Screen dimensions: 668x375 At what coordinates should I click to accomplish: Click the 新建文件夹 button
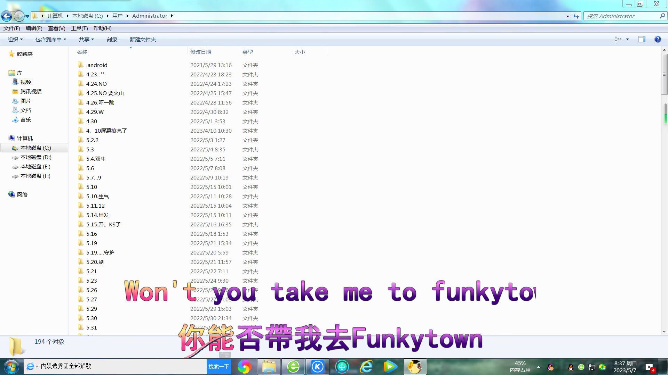pos(143,40)
